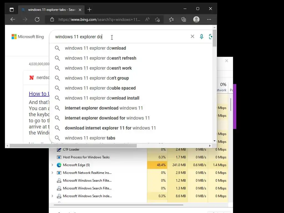Select suggestion 'windows 11 explorer doesn't refresh'
The width and height of the screenshot is (284, 213).
tap(131, 58)
